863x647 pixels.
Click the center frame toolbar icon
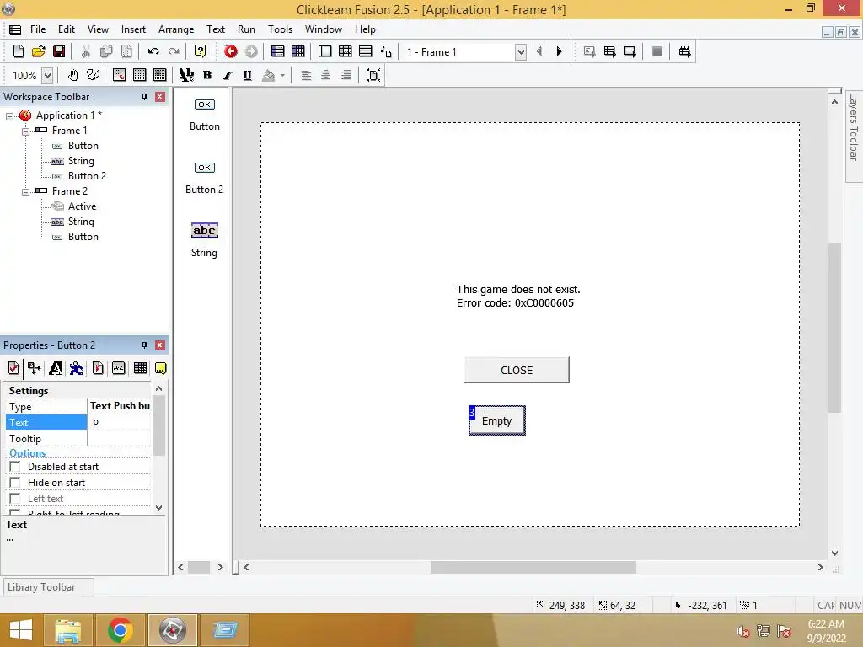tap(373, 75)
